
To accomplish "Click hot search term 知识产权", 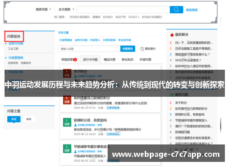I will (x=120, y=17).
